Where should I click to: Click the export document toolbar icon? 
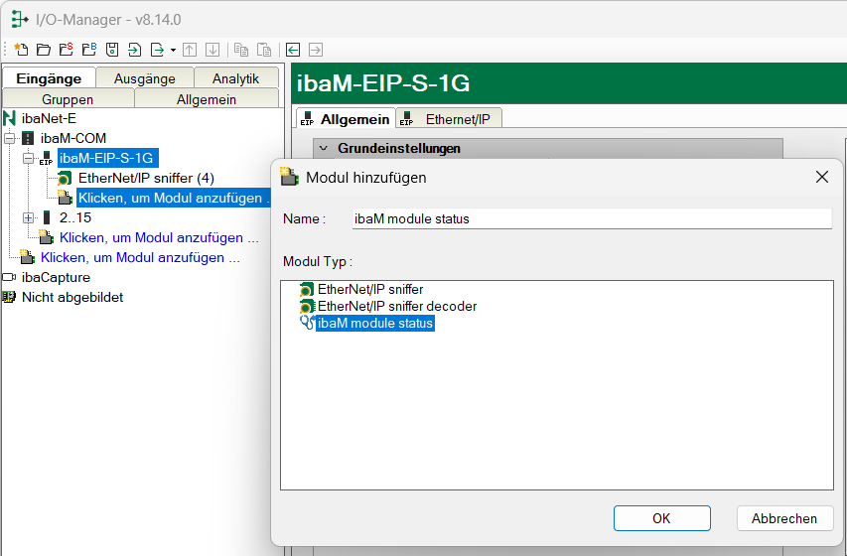point(157,50)
